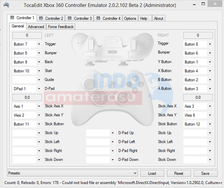Click the gamepad app icon in title bar
This screenshot has width=224, height=188.
pyautogui.click(x=6, y=5)
